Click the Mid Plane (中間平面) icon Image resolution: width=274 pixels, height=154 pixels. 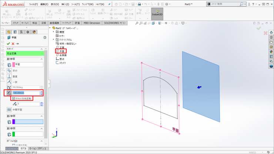[x=10, y=110]
